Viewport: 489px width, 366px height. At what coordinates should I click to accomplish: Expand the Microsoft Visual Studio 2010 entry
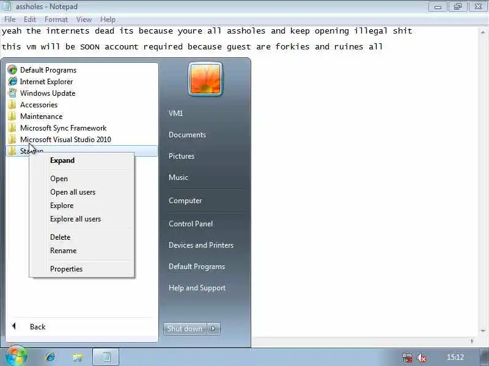(x=82, y=140)
